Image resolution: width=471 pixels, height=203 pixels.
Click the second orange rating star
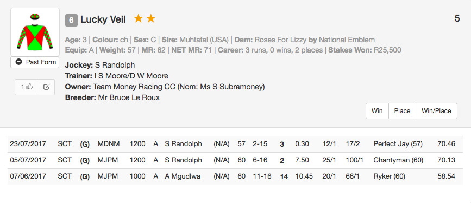pyautogui.click(x=151, y=18)
